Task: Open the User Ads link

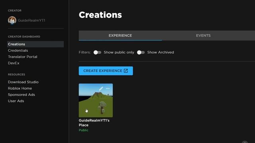Action: point(16,101)
